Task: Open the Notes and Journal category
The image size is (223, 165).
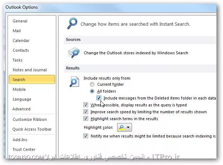Action: click(x=30, y=70)
